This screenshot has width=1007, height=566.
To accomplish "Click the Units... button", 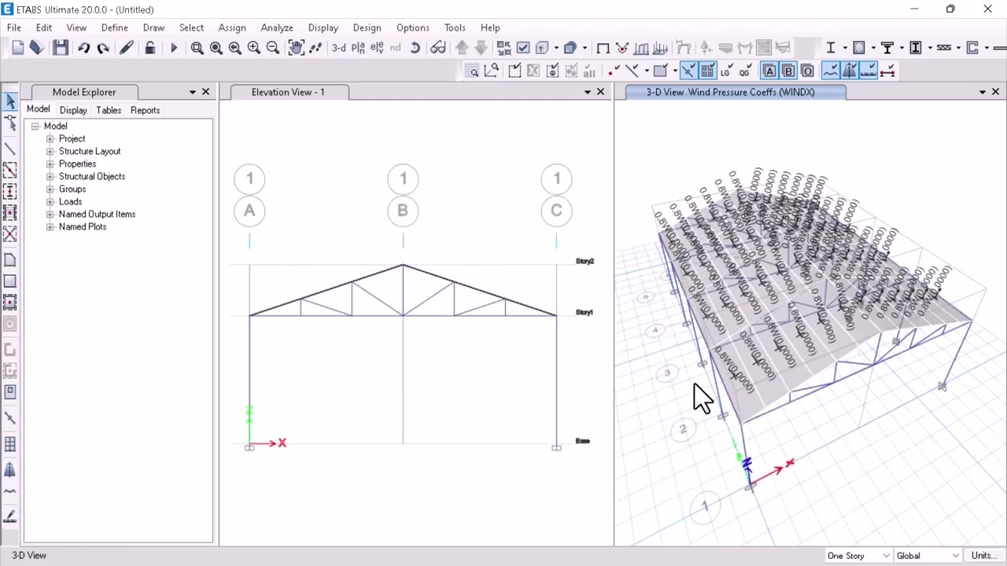I will (x=984, y=556).
